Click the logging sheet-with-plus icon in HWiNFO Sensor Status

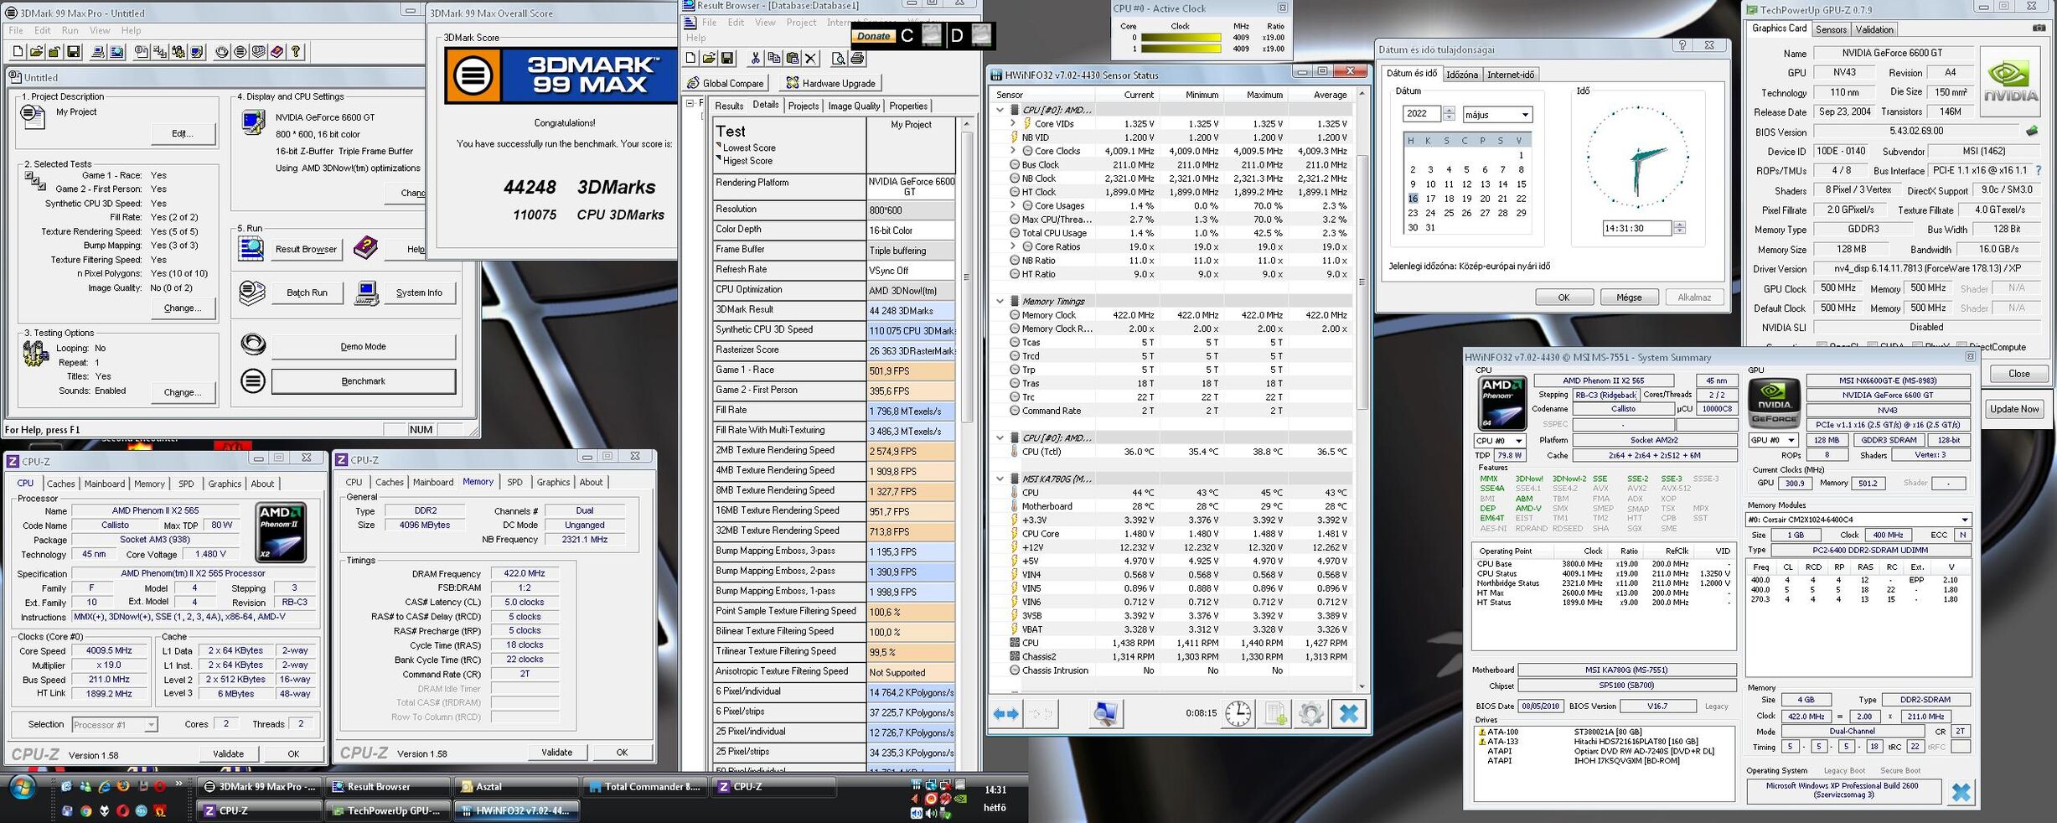pos(1275,713)
